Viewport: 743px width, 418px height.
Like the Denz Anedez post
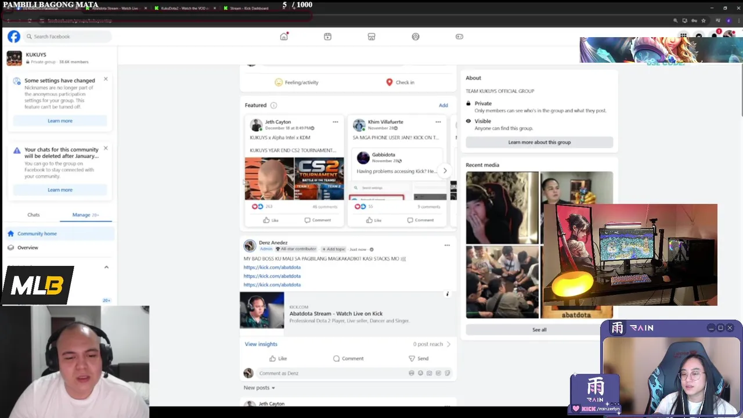[278, 359]
